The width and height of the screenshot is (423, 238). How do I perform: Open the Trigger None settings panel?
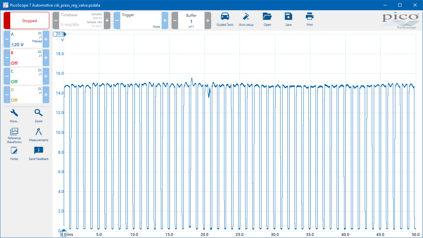(x=141, y=21)
